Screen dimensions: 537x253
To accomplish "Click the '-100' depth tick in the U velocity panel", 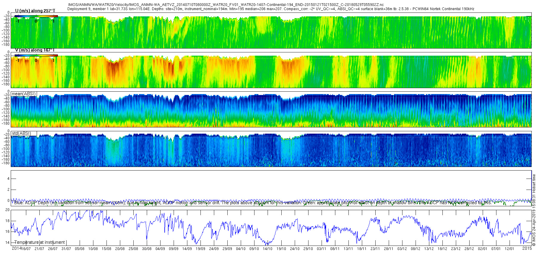I will 6,30.
